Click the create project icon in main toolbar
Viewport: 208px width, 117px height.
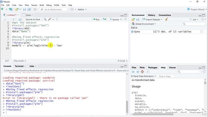(x=11, y=9)
